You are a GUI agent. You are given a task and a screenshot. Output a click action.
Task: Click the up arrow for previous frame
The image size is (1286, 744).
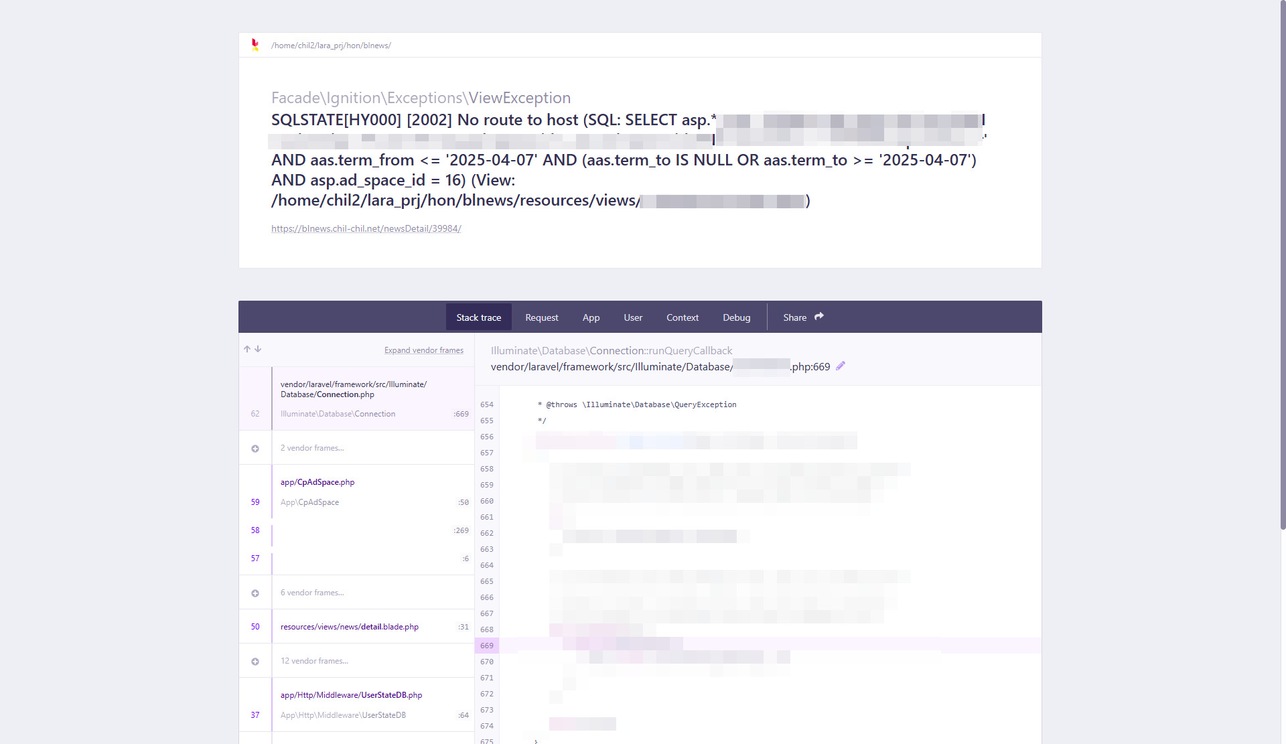[247, 349]
